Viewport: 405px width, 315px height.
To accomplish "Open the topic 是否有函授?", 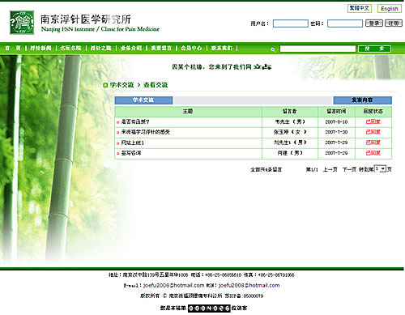I will pyautogui.click(x=135, y=122).
